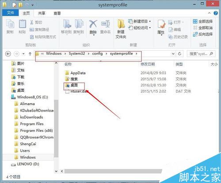Click quick access New folder icon
Viewport: 221px width, 183px height.
click(x=21, y=5)
